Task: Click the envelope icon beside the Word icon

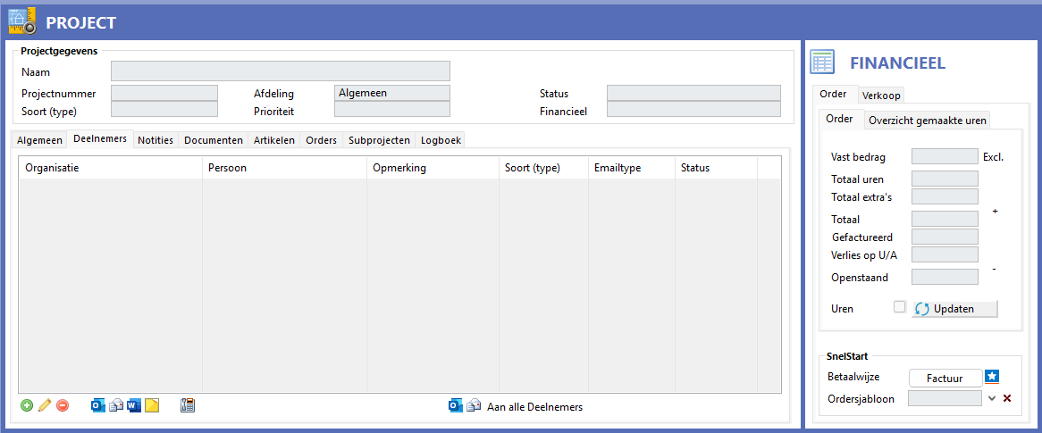Action: click(x=116, y=405)
